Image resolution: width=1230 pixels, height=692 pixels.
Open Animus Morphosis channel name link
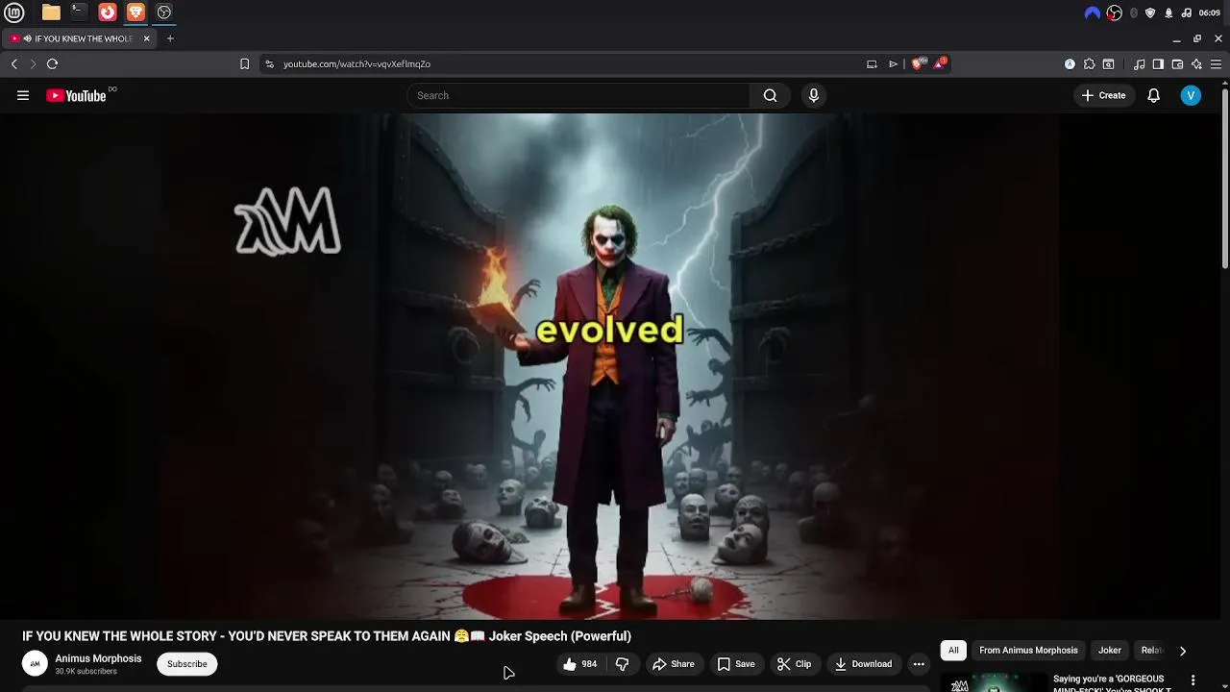pos(98,658)
